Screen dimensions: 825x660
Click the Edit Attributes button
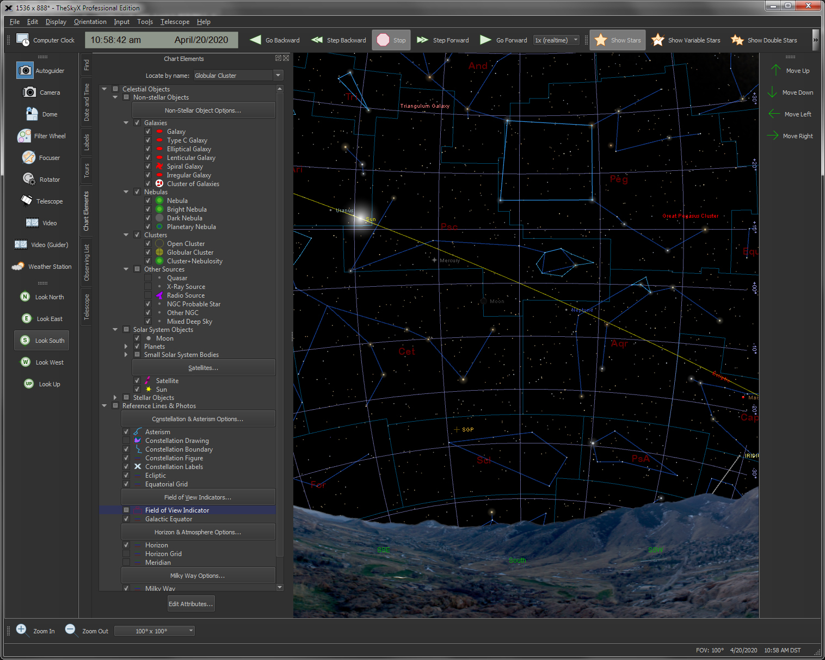click(190, 604)
